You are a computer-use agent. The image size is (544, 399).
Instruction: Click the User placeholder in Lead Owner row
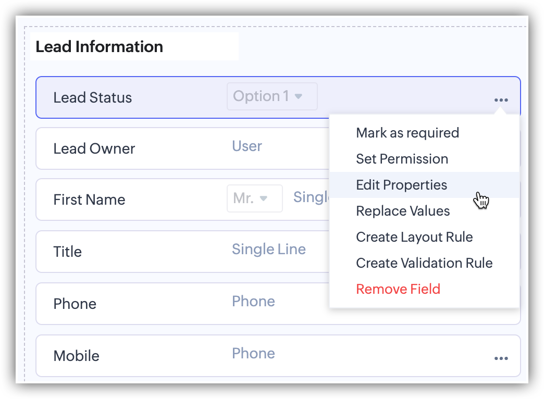[247, 146]
